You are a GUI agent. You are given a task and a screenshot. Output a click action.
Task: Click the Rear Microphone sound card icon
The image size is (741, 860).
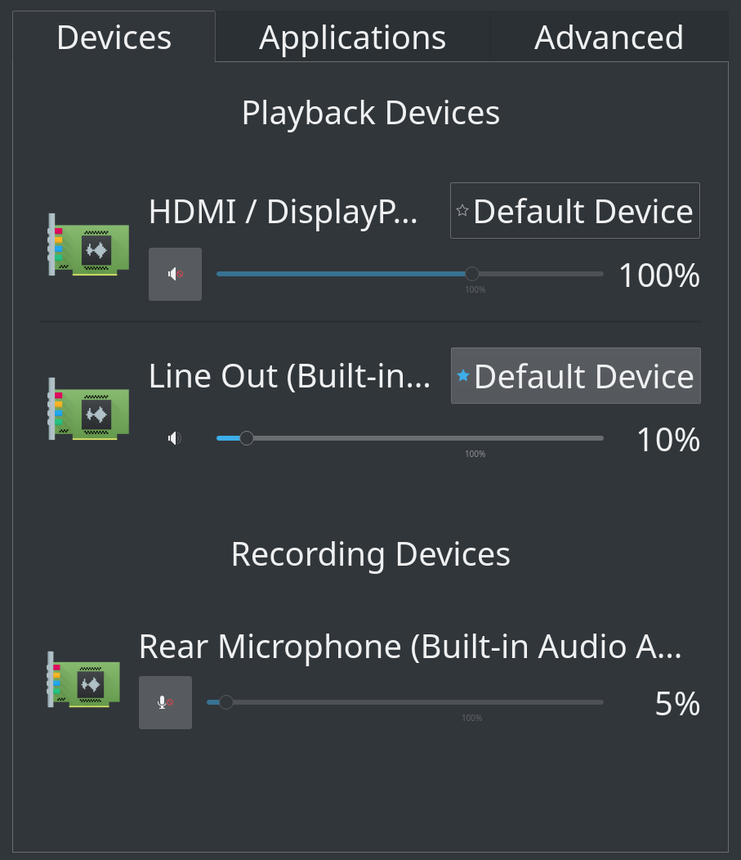tap(84, 679)
